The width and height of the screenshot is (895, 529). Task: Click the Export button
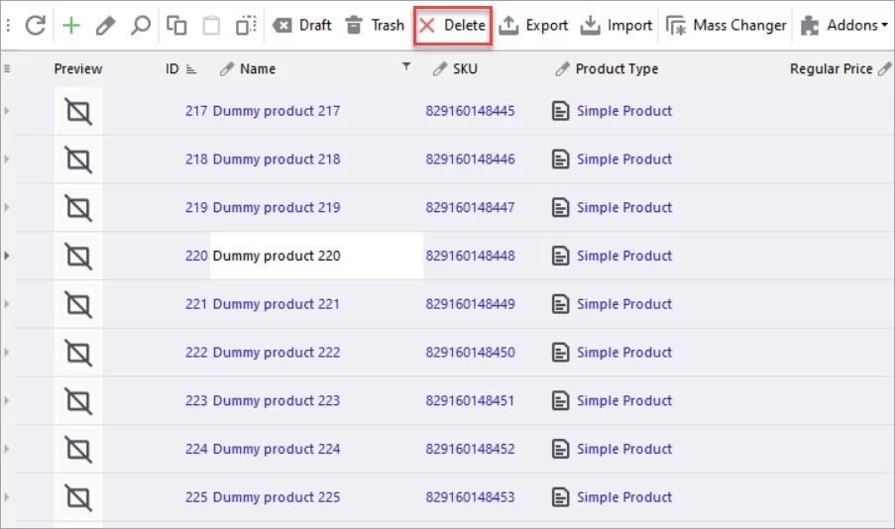pyautogui.click(x=533, y=26)
